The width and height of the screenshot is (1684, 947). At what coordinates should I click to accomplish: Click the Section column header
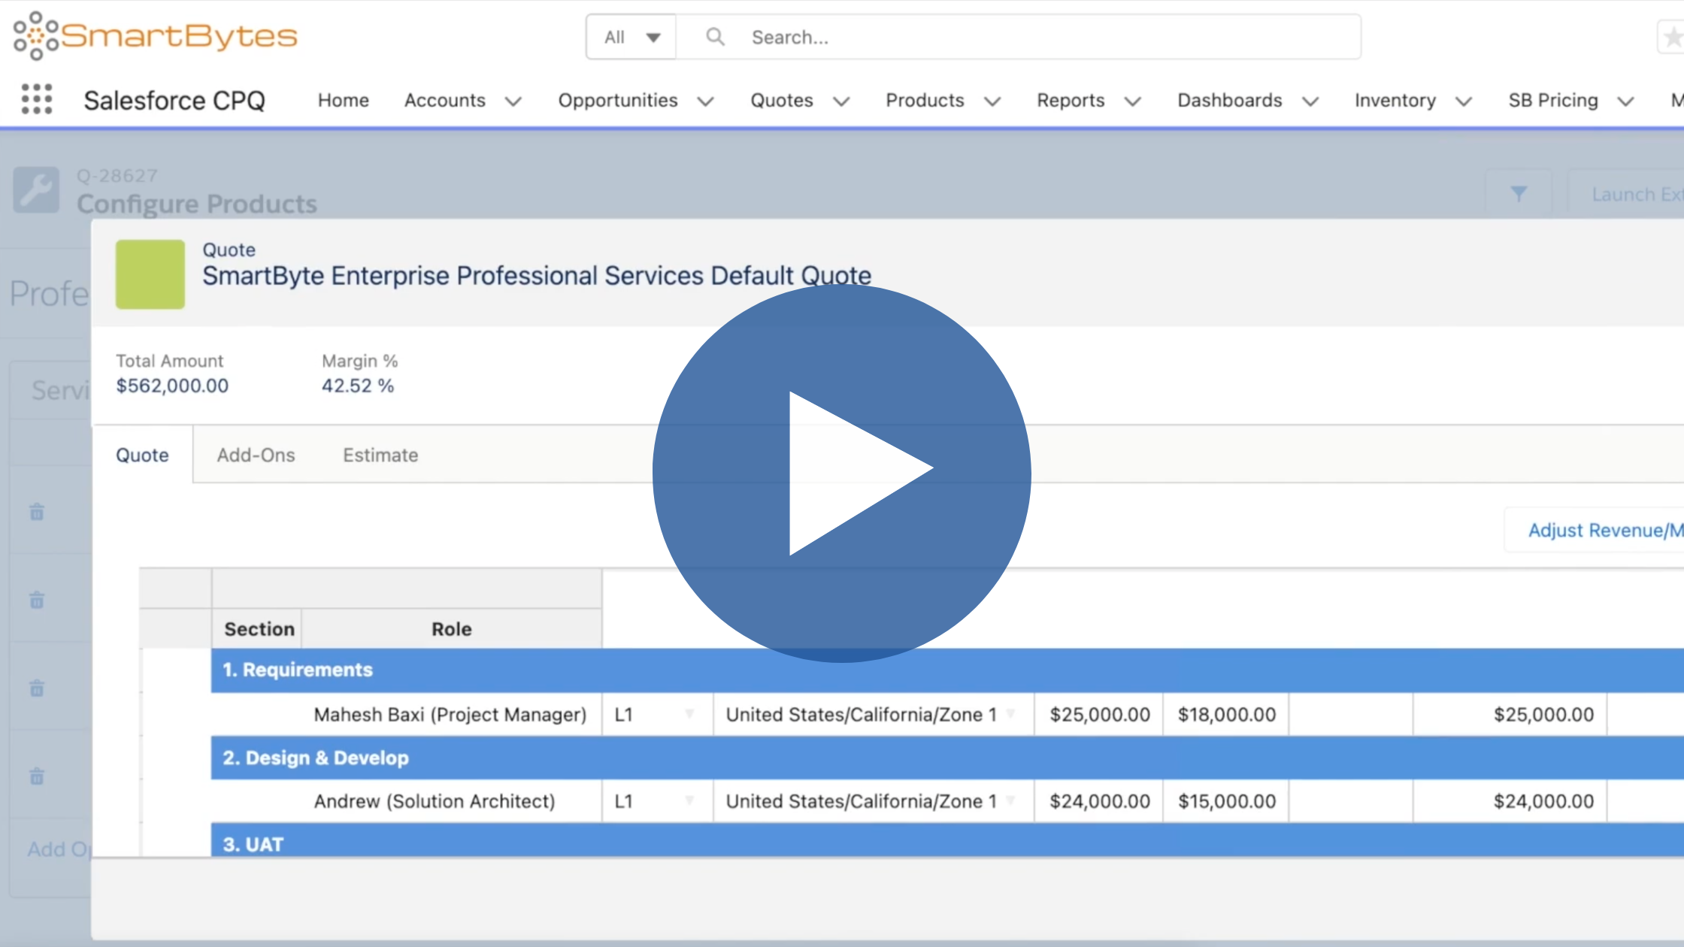click(259, 629)
